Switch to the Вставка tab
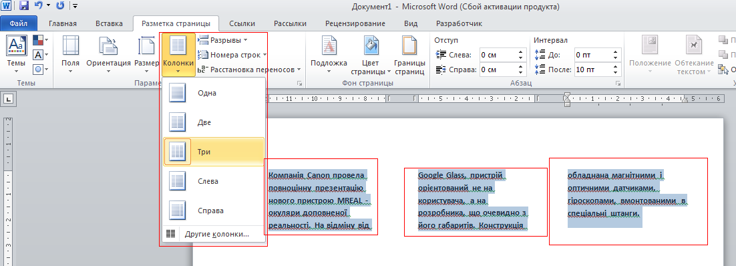 (x=109, y=23)
